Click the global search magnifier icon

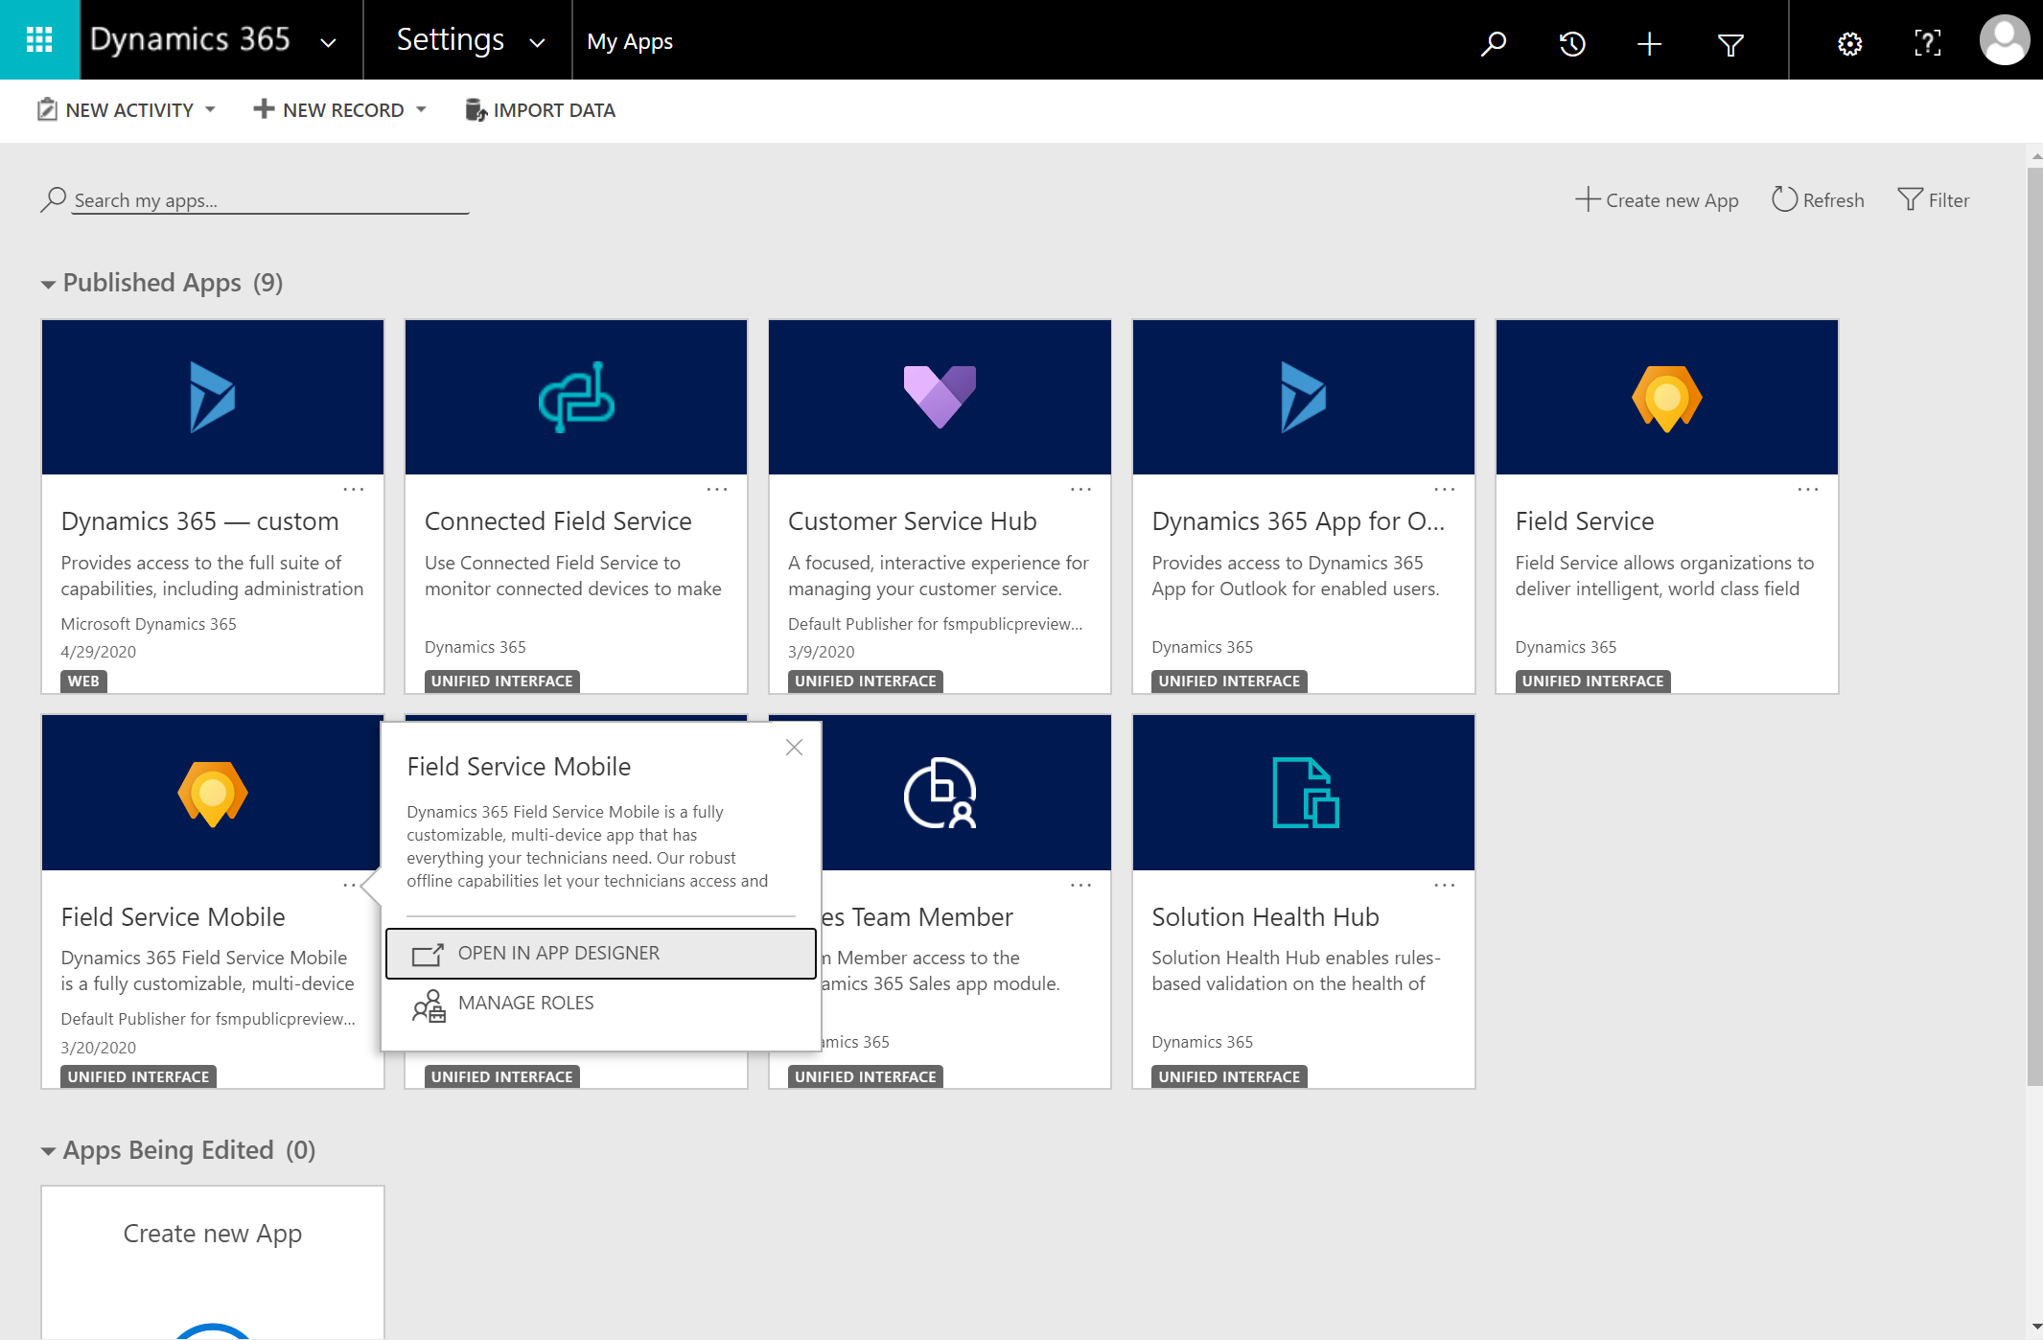[x=1493, y=43]
